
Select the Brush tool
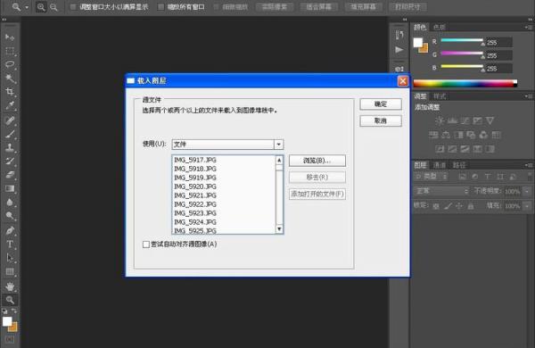pos(10,134)
